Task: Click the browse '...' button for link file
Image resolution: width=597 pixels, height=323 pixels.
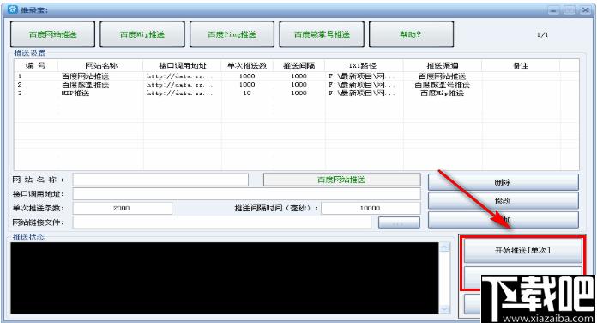Action: click(x=399, y=222)
